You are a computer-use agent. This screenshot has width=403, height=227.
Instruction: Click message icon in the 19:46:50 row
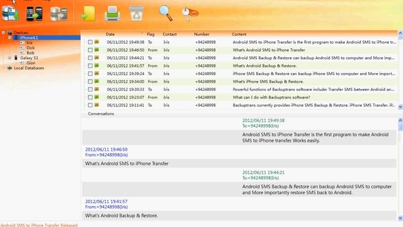pyautogui.click(x=96, y=50)
